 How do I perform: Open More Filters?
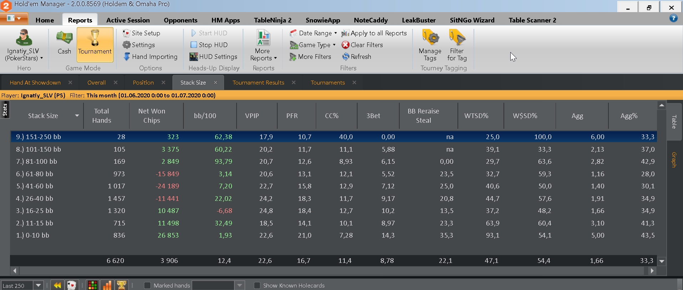click(x=310, y=57)
